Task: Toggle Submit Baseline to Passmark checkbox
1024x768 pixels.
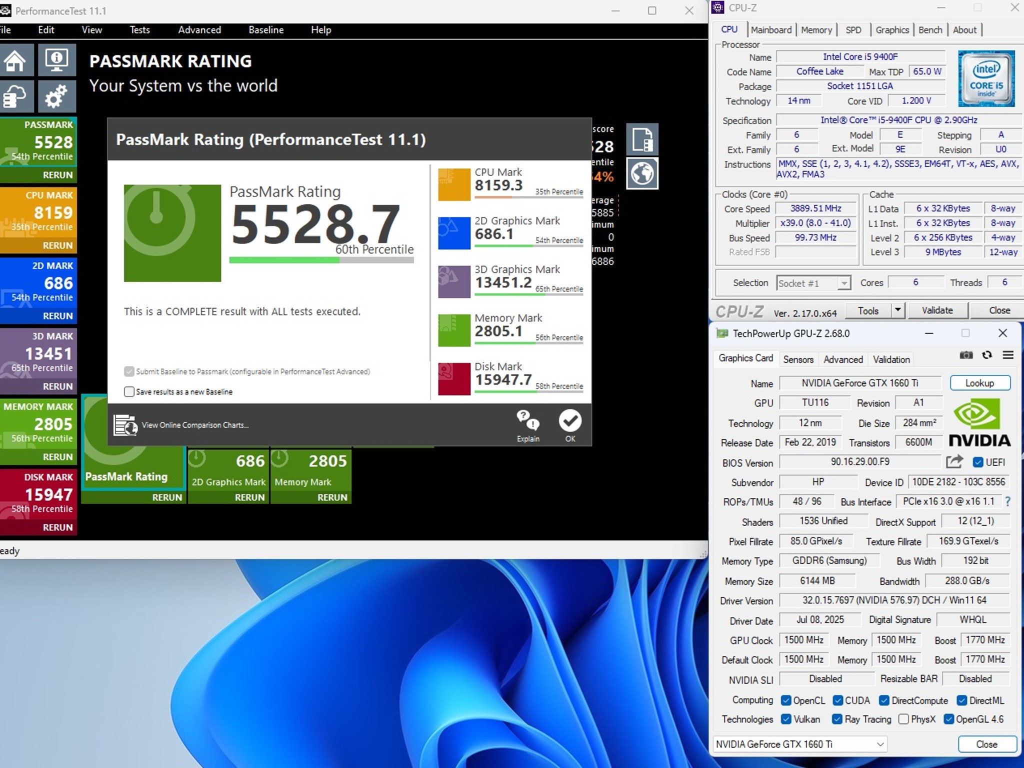Action: pyautogui.click(x=129, y=371)
